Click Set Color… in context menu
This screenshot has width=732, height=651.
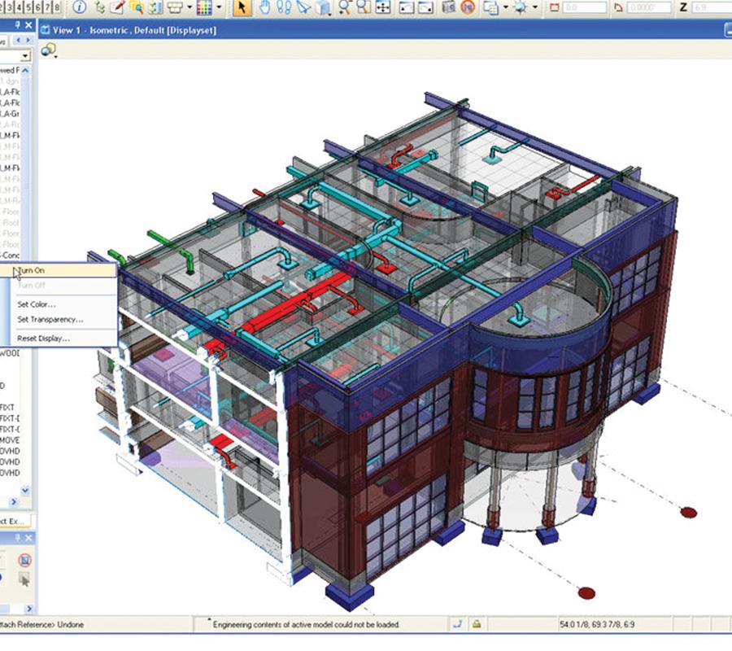(x=37, y=304)
